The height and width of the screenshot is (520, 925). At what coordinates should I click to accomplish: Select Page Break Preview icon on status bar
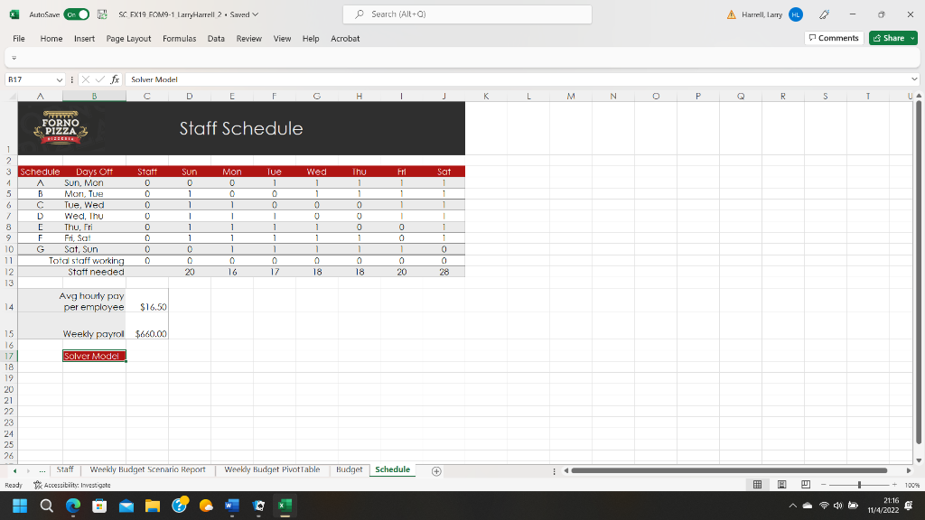click(805, 484)
